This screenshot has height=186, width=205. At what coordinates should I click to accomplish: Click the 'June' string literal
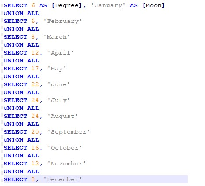[59, 84]
